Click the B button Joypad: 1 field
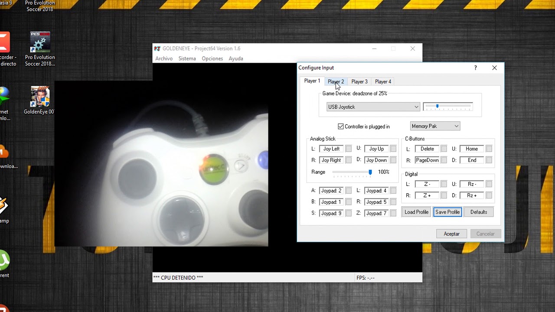The width and height of the screenshot is (555, 312). pos(331,202)
